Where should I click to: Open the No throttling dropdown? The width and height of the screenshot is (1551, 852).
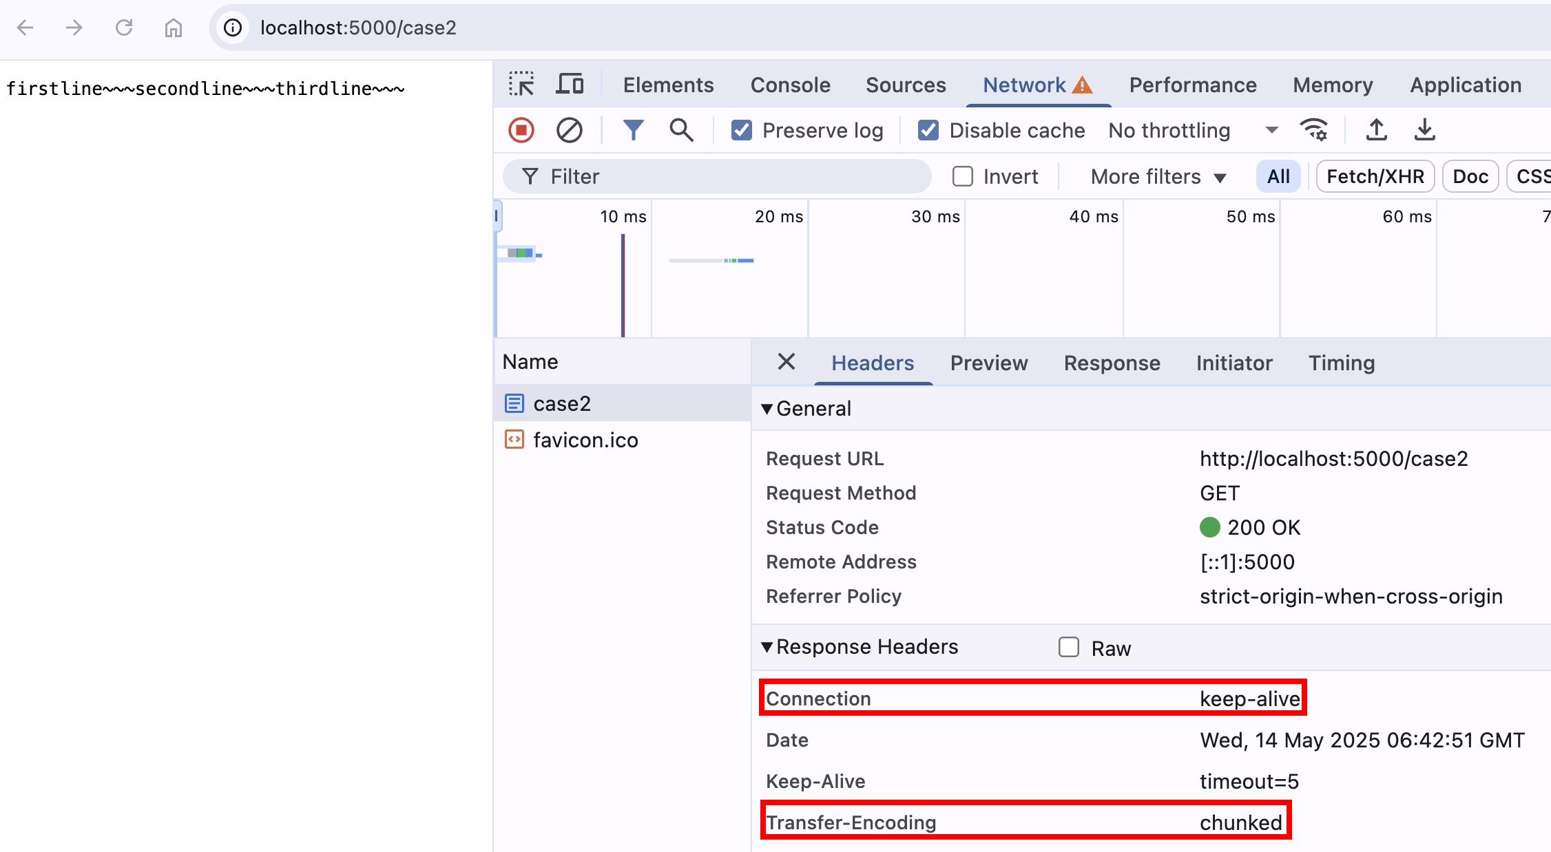(1193, 130)
